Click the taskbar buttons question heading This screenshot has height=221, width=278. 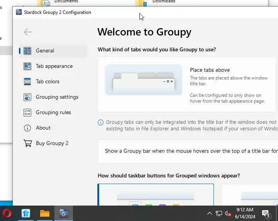169,175
